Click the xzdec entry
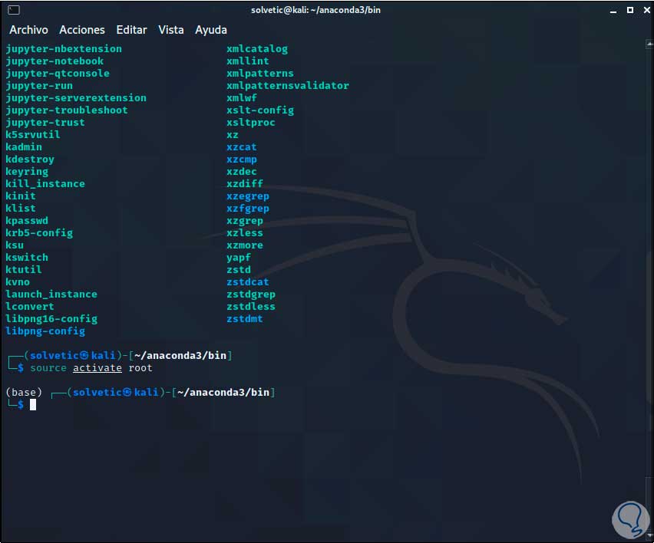Viewport: 654px width, 543px height. [x=242, y=172]
